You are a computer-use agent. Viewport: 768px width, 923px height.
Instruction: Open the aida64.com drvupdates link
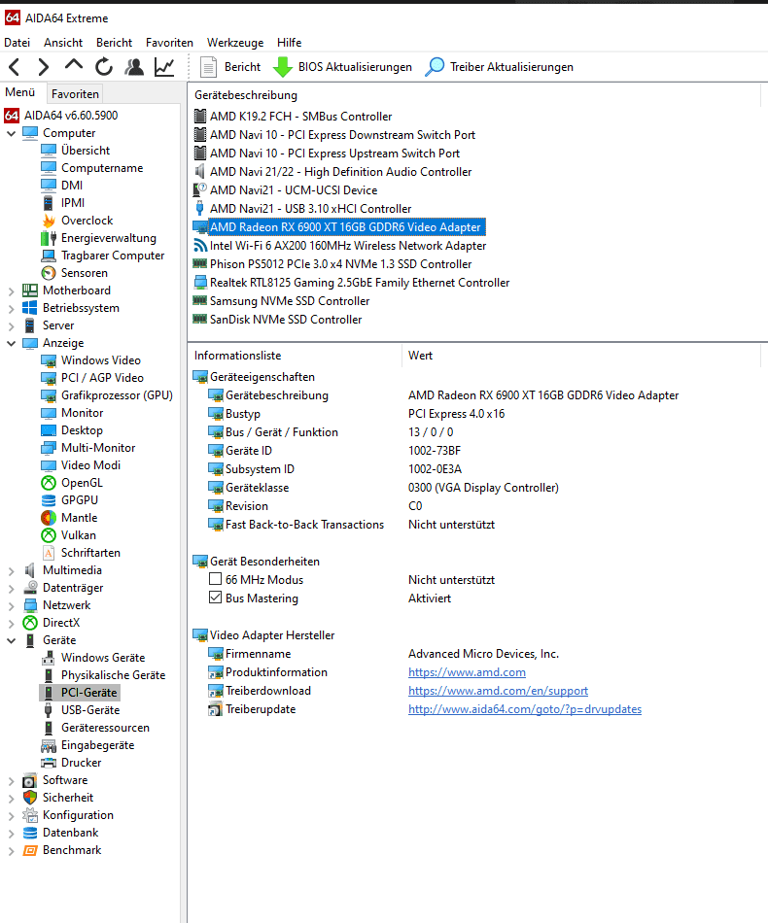point(525,709)
